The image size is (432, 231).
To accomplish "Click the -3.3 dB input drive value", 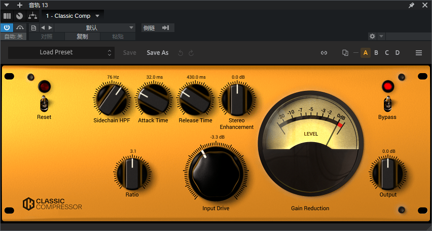I will [218, 137].
